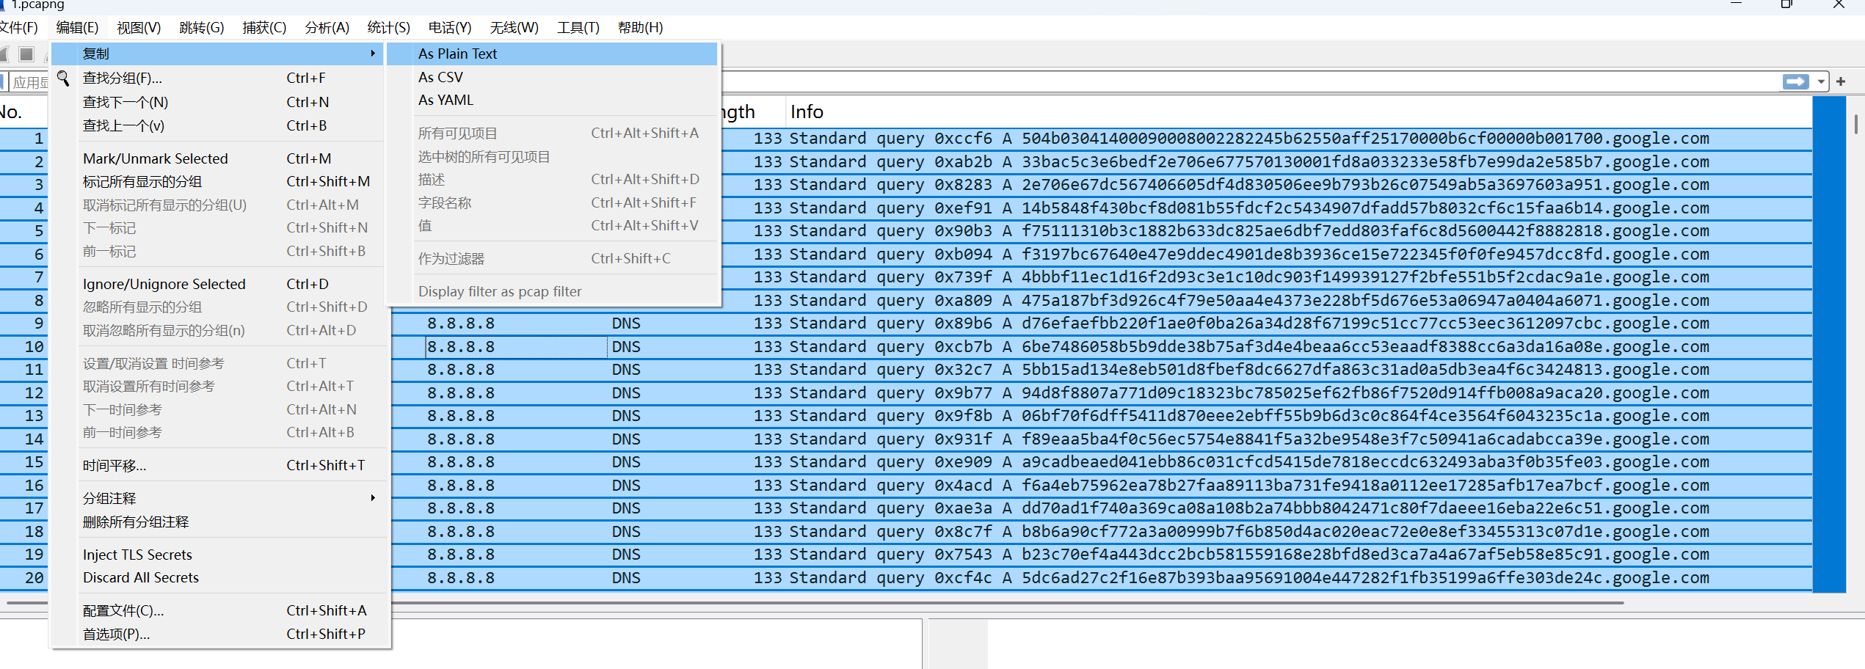The height and width of the screenshot is (669, 1865).
Task: Click Info of query 0x32c7
Action: pyautogui.click(x=1249, y=370)
